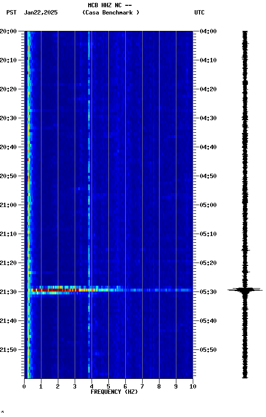This screenshot has width=266, height=417.
Task: Click the 04:10 UTC time label
Action: click(x=208, y=60)
